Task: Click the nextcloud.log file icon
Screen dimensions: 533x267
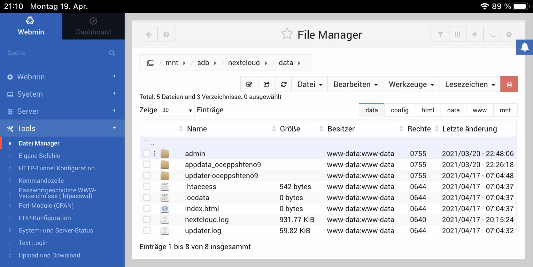Action: [x=165, y=219]
